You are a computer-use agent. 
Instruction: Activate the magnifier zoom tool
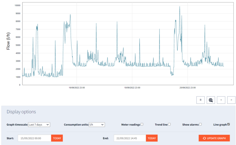[x=211, y=100]
